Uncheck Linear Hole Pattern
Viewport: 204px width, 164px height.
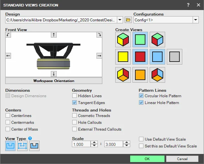coord(141,102)
